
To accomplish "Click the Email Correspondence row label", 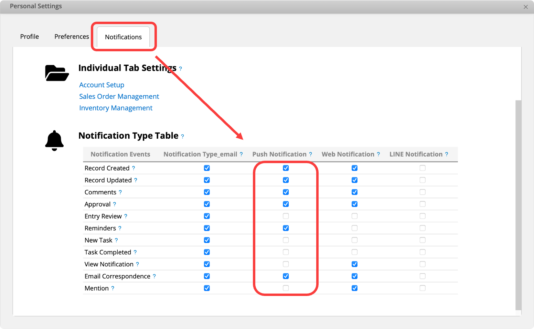I will [x=117, y=276].
